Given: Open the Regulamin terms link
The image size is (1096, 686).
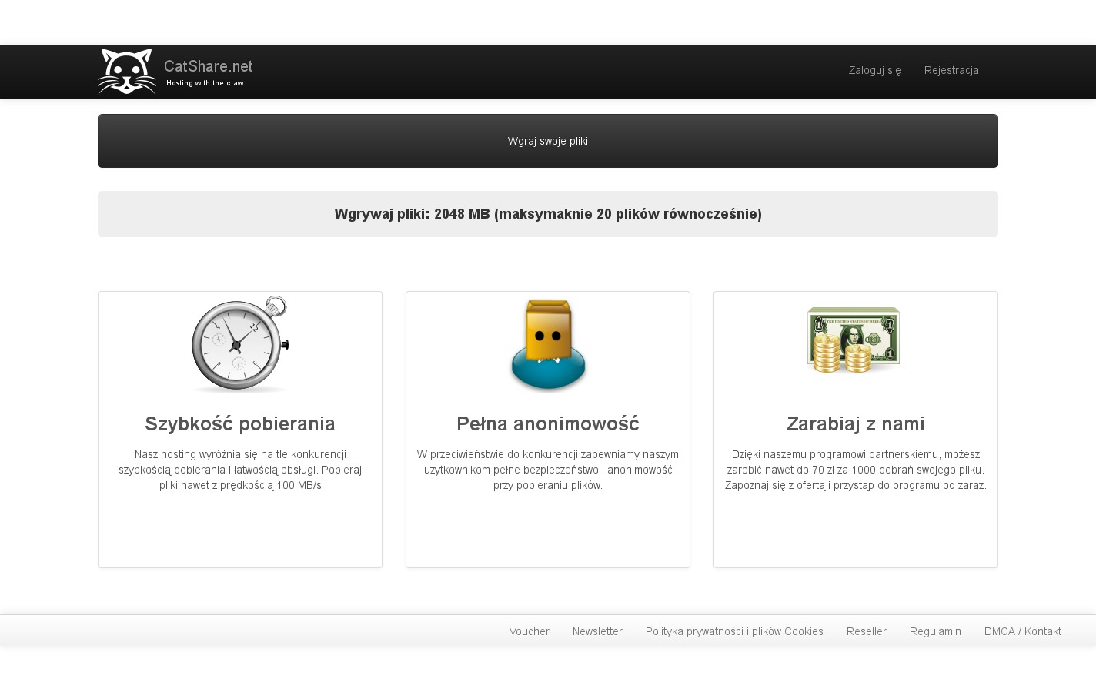Looking at the screenshot, I should [x=935, y=631].
